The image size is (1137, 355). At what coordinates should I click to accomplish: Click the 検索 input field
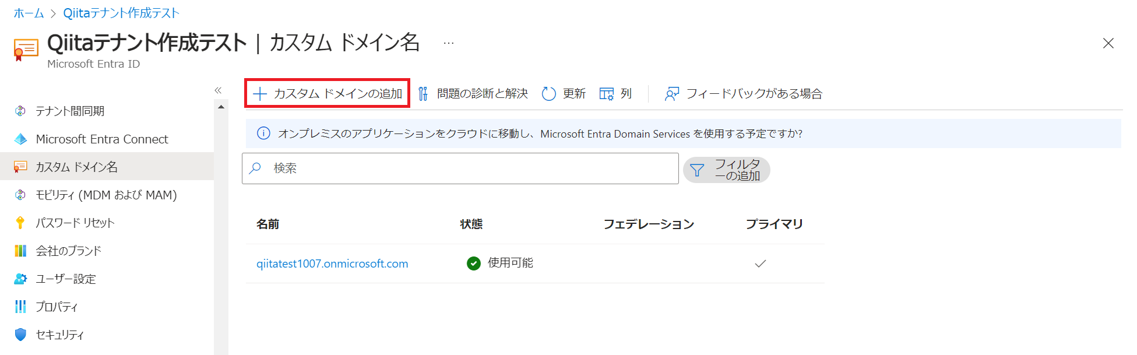(x=460, y=168)
